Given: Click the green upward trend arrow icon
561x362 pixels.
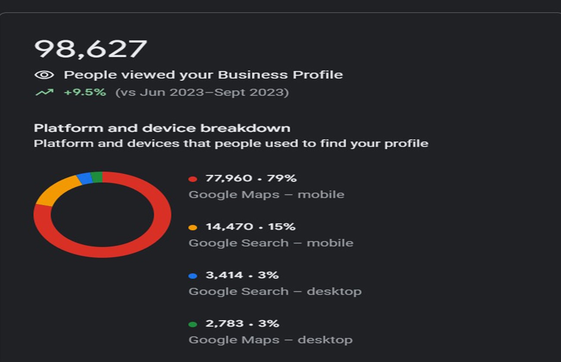Looking at the screenshot, I should pyautogui.click(x=44, y=92).
